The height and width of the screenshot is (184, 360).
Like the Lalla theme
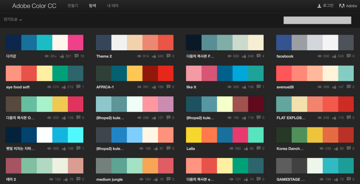246,148
